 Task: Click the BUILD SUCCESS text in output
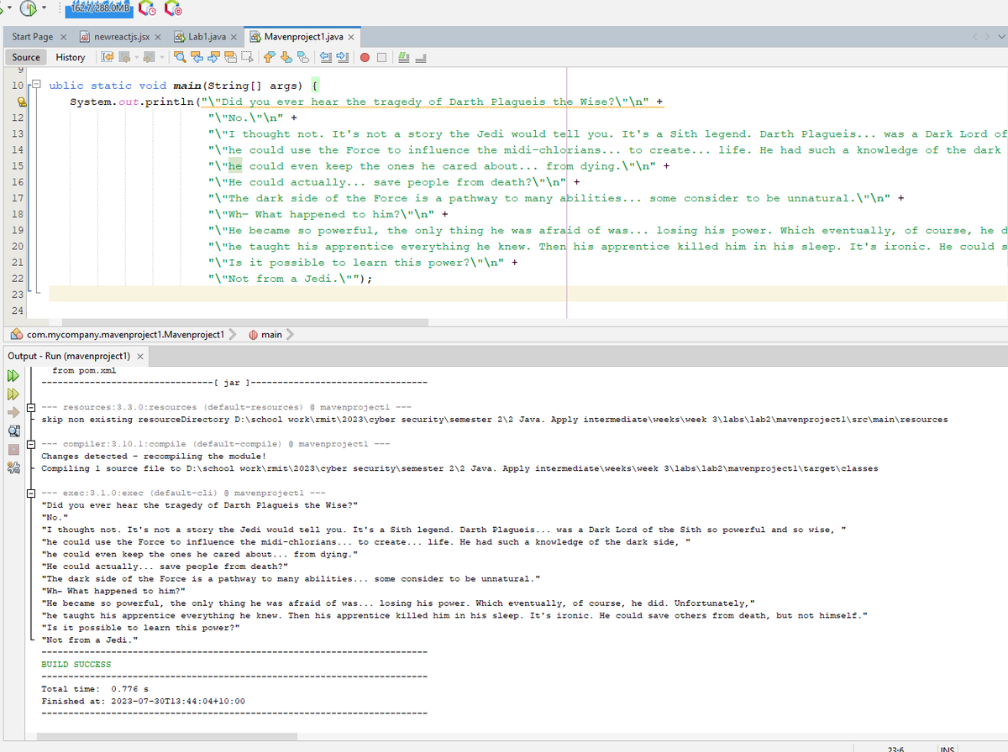click(76, 665)
